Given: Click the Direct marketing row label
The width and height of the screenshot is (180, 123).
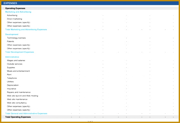Looking at the screenshot, I should pyautogui.click(x=15, y=19).
